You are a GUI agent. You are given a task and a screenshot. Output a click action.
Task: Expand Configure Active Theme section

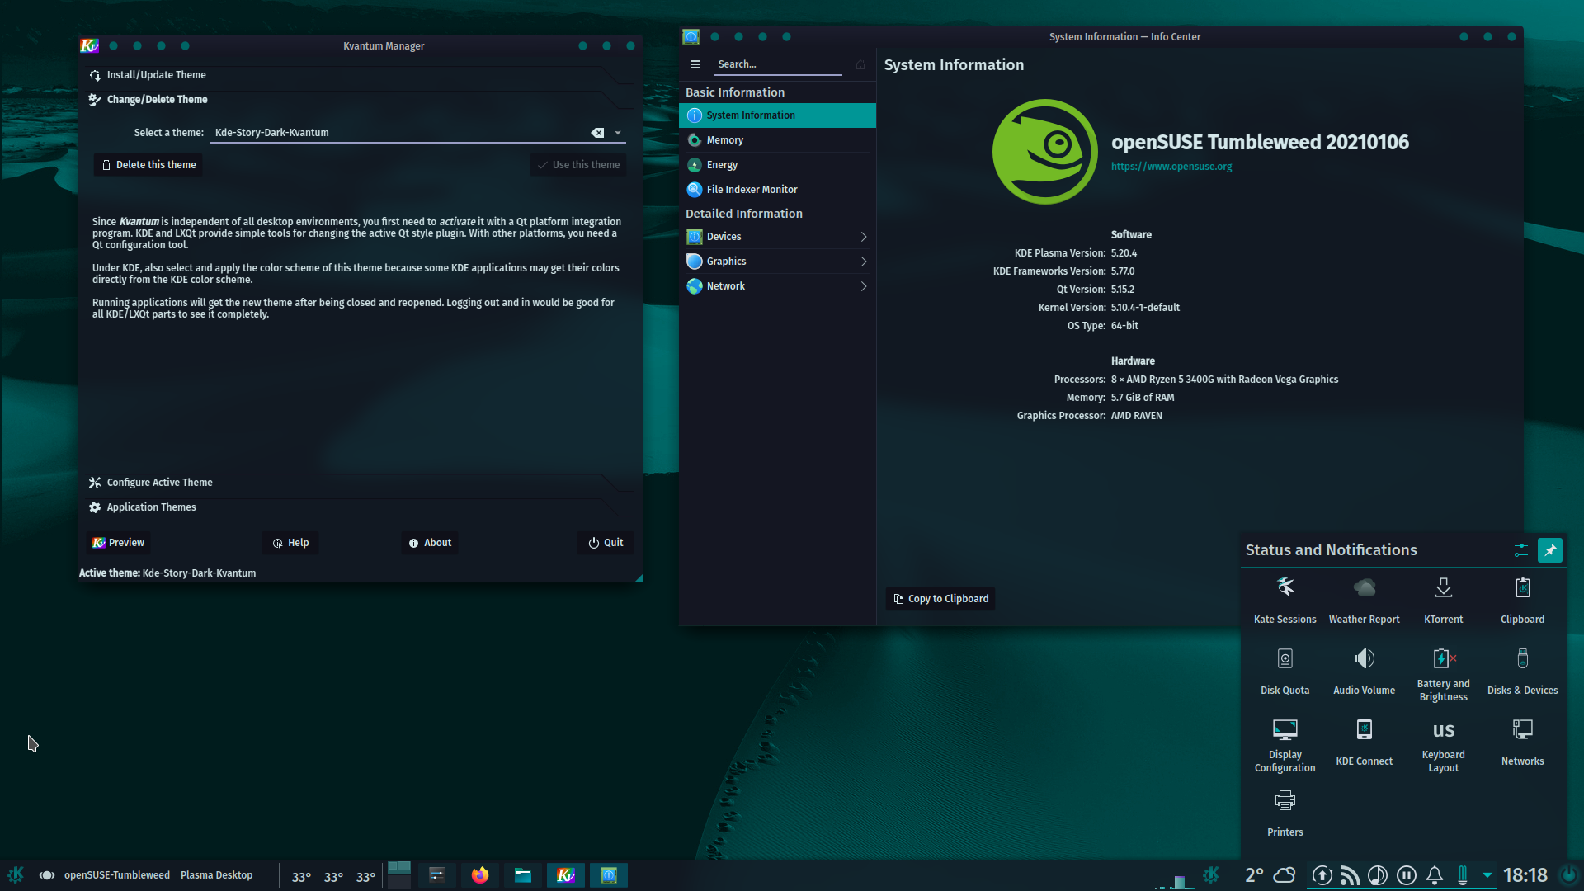click(x=360, y=483)
